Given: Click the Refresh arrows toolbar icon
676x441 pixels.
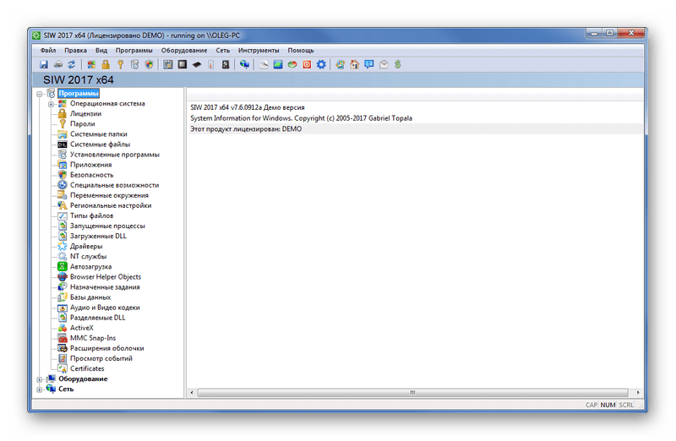Looking at the screenshot, I should pyautogui.click(x=72, y=65).
